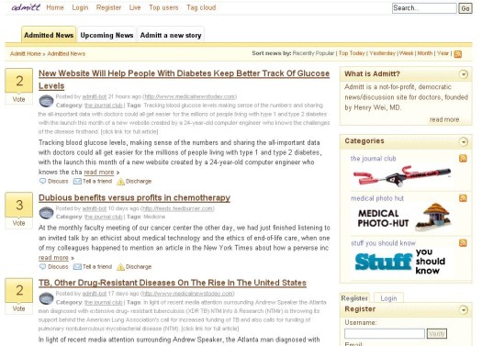482x346 pixels.
Task: Vote on the diabetes glucose story
Action: pyautogui.click(x=18, y=99)
